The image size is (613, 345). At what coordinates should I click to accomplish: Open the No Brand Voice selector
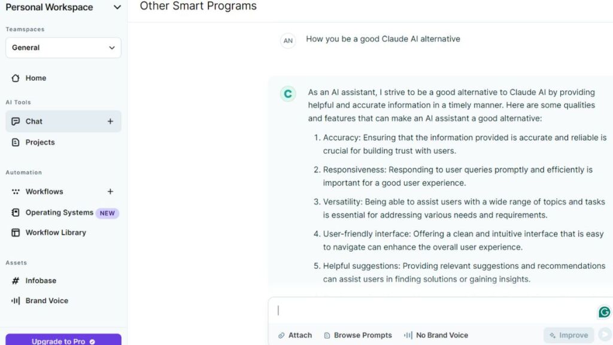pos(436,335)
